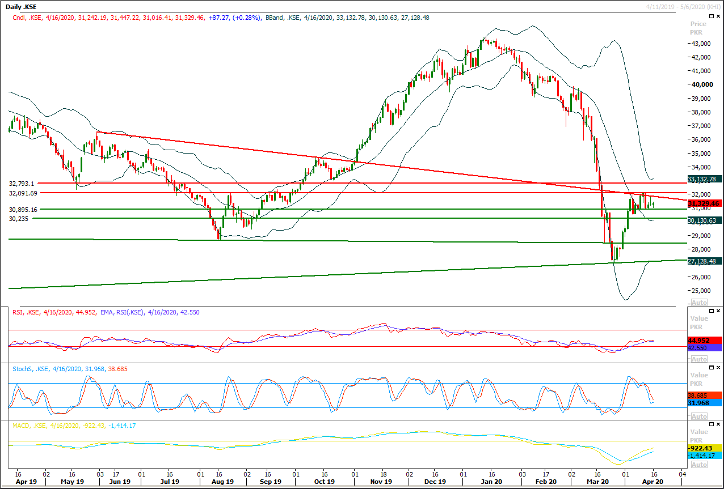Viewport: 724px width, 489px height.
Task: Close the StochS indicator panel
Action: tap(718, 367)
